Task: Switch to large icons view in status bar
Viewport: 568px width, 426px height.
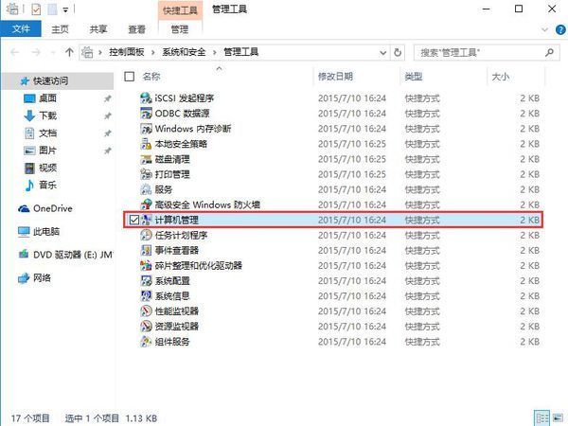Action: [558, 418]
